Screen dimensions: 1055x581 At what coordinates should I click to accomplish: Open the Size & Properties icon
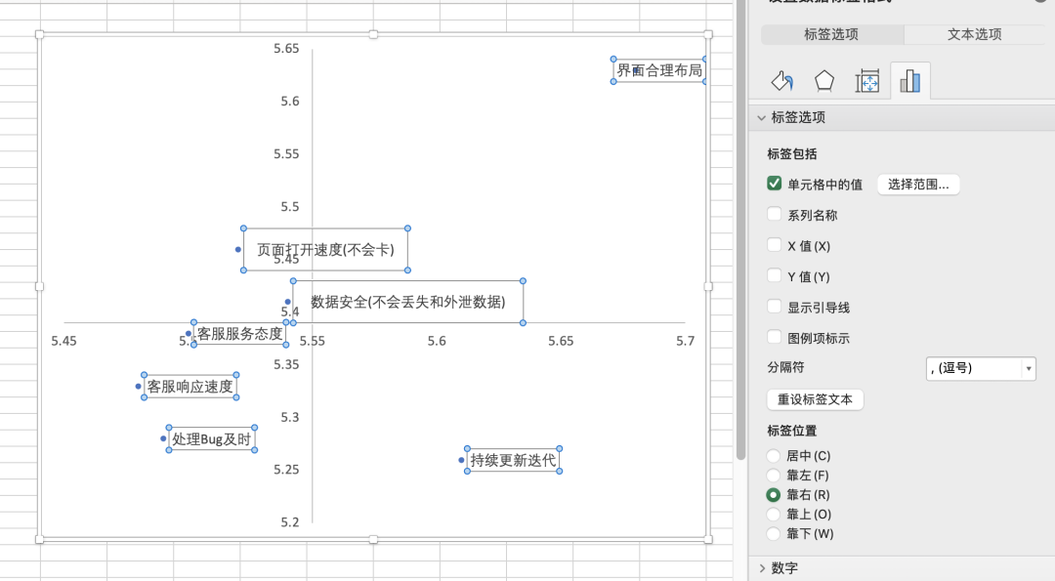867,81
